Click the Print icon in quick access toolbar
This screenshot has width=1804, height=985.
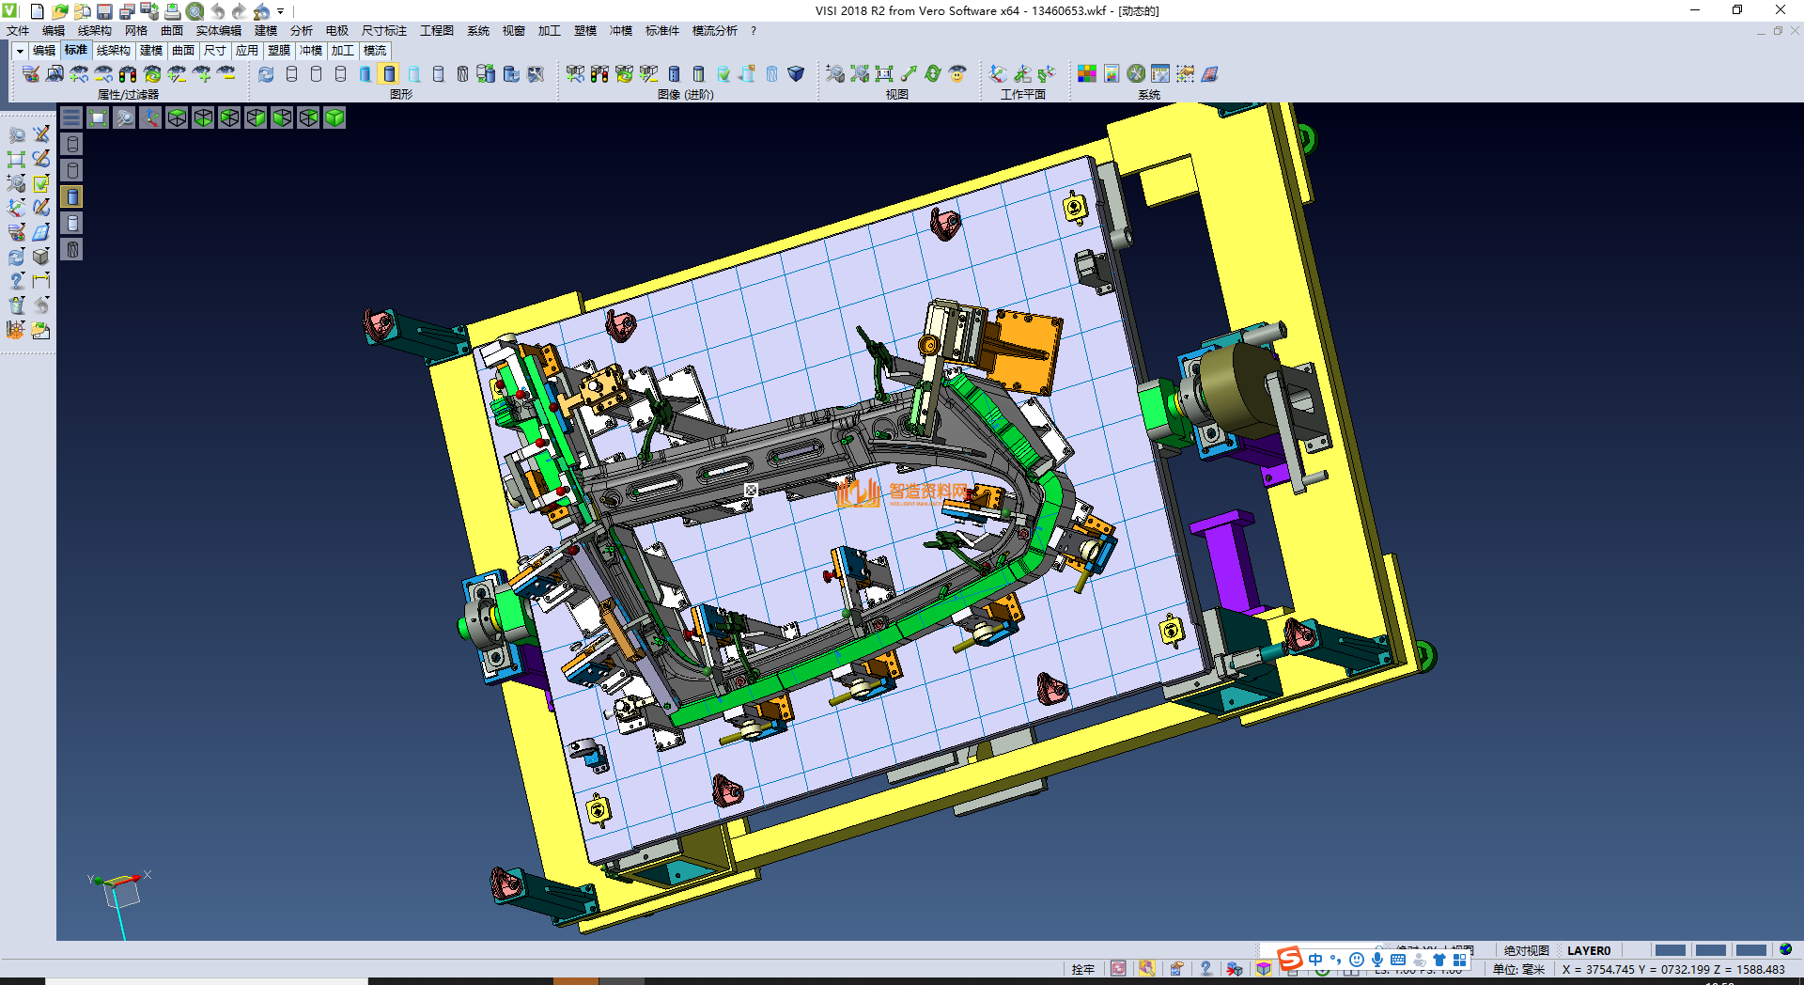(x=173, y=11)
